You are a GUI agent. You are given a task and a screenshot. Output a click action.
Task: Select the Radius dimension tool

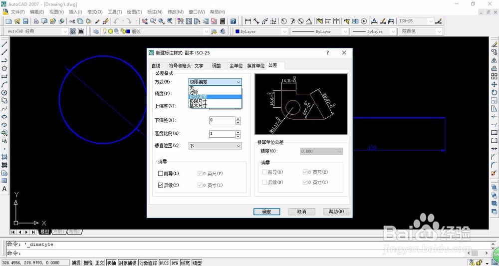[283, 21]
